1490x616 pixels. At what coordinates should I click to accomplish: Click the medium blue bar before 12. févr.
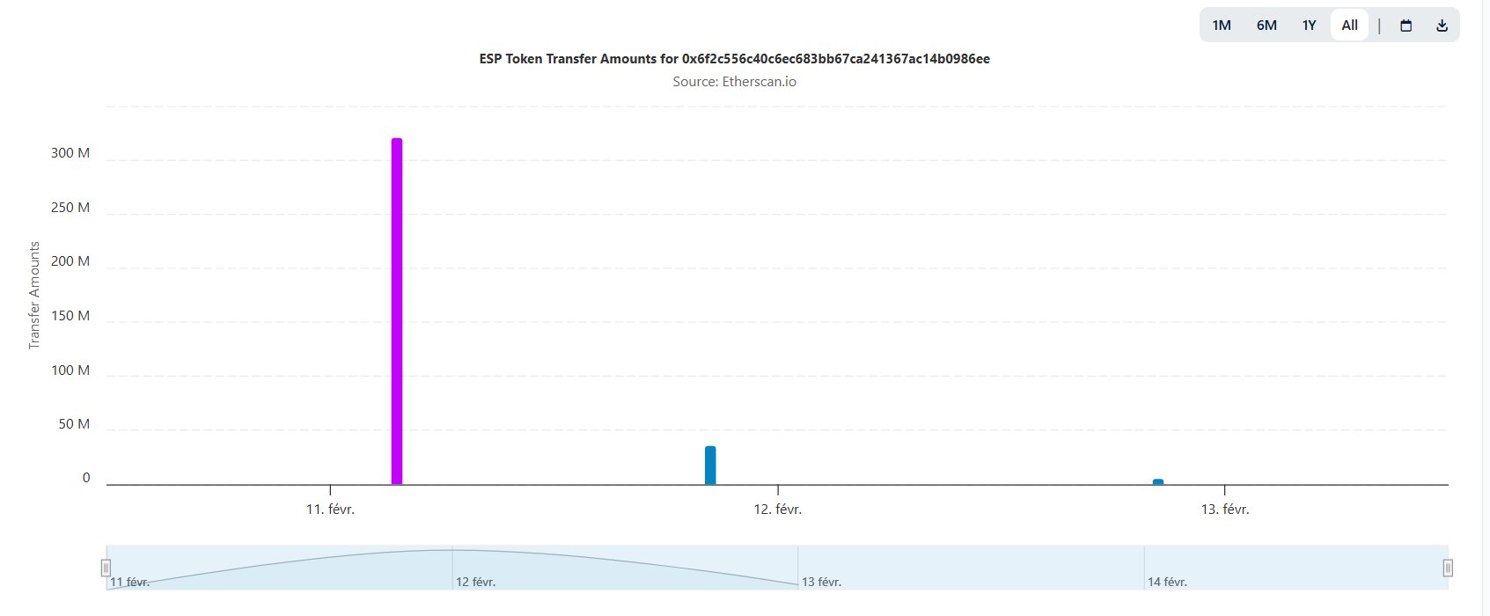click(x=710, y=466)
